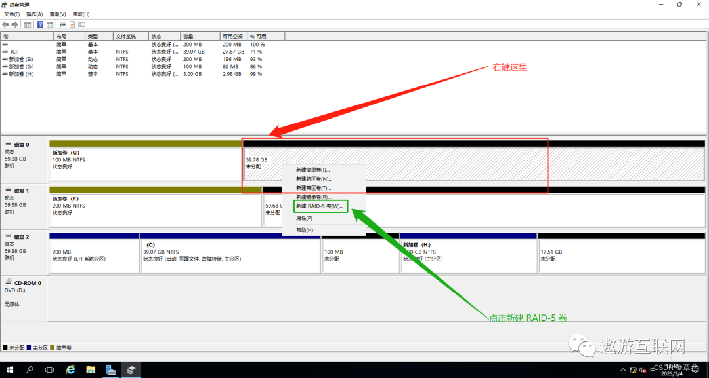Select the 59.78 GB 未分配 region on 磁盘 0

(x=474, y=161)
